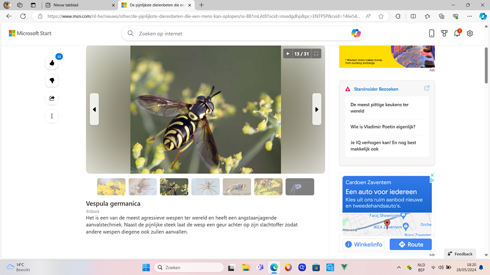The height and width of the screenshot is (275, 490).
Task: Open 'Wie is Vladimir Poetin eigenlijk?' link
Action: [383, 127]
